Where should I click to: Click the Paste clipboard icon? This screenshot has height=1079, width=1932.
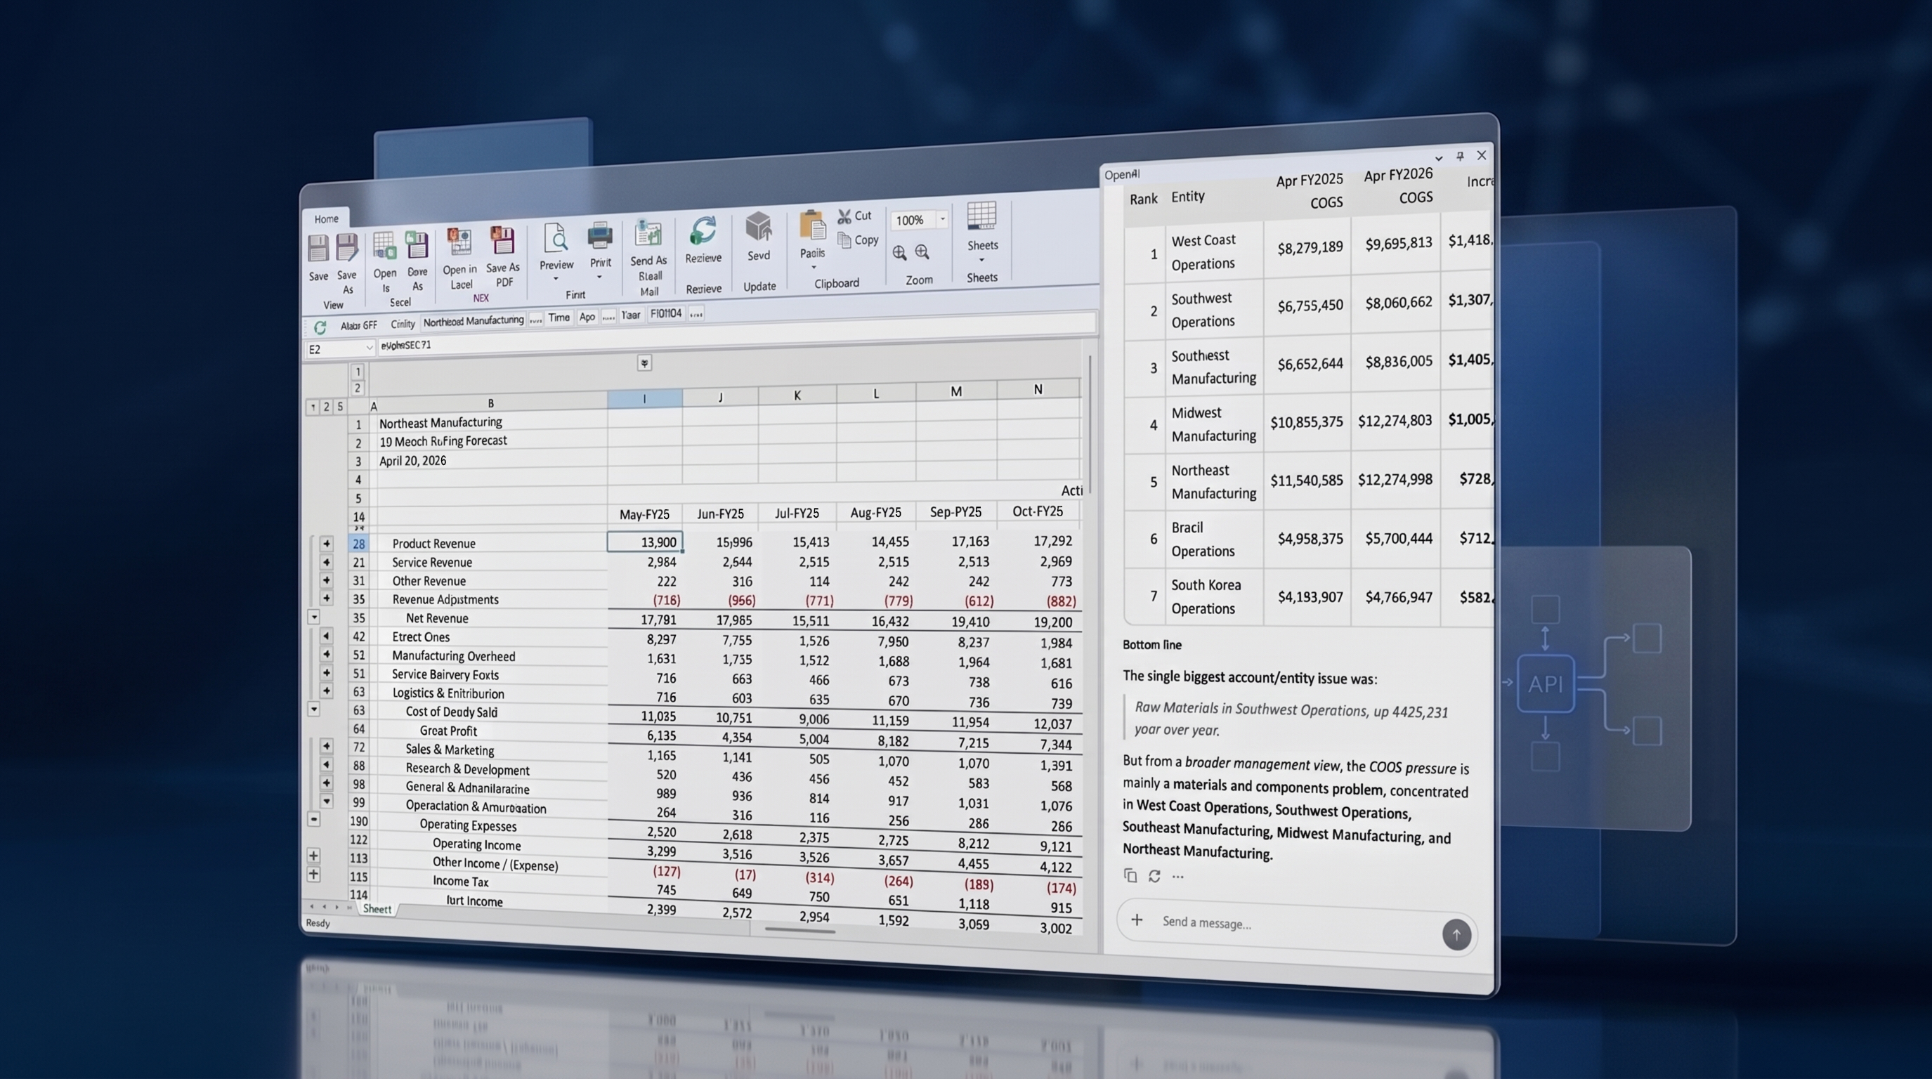[x=812, y=226]
